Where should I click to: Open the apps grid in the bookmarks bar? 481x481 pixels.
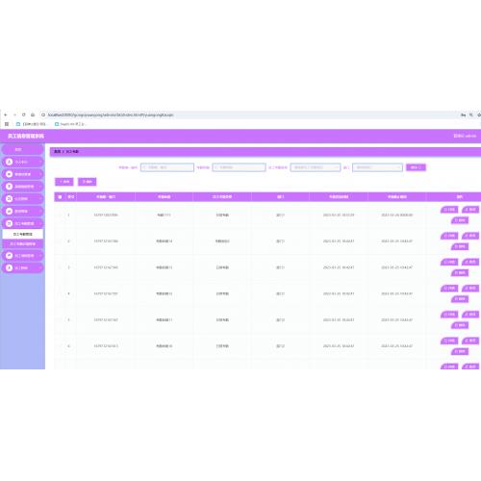click(x=7, y=124)
